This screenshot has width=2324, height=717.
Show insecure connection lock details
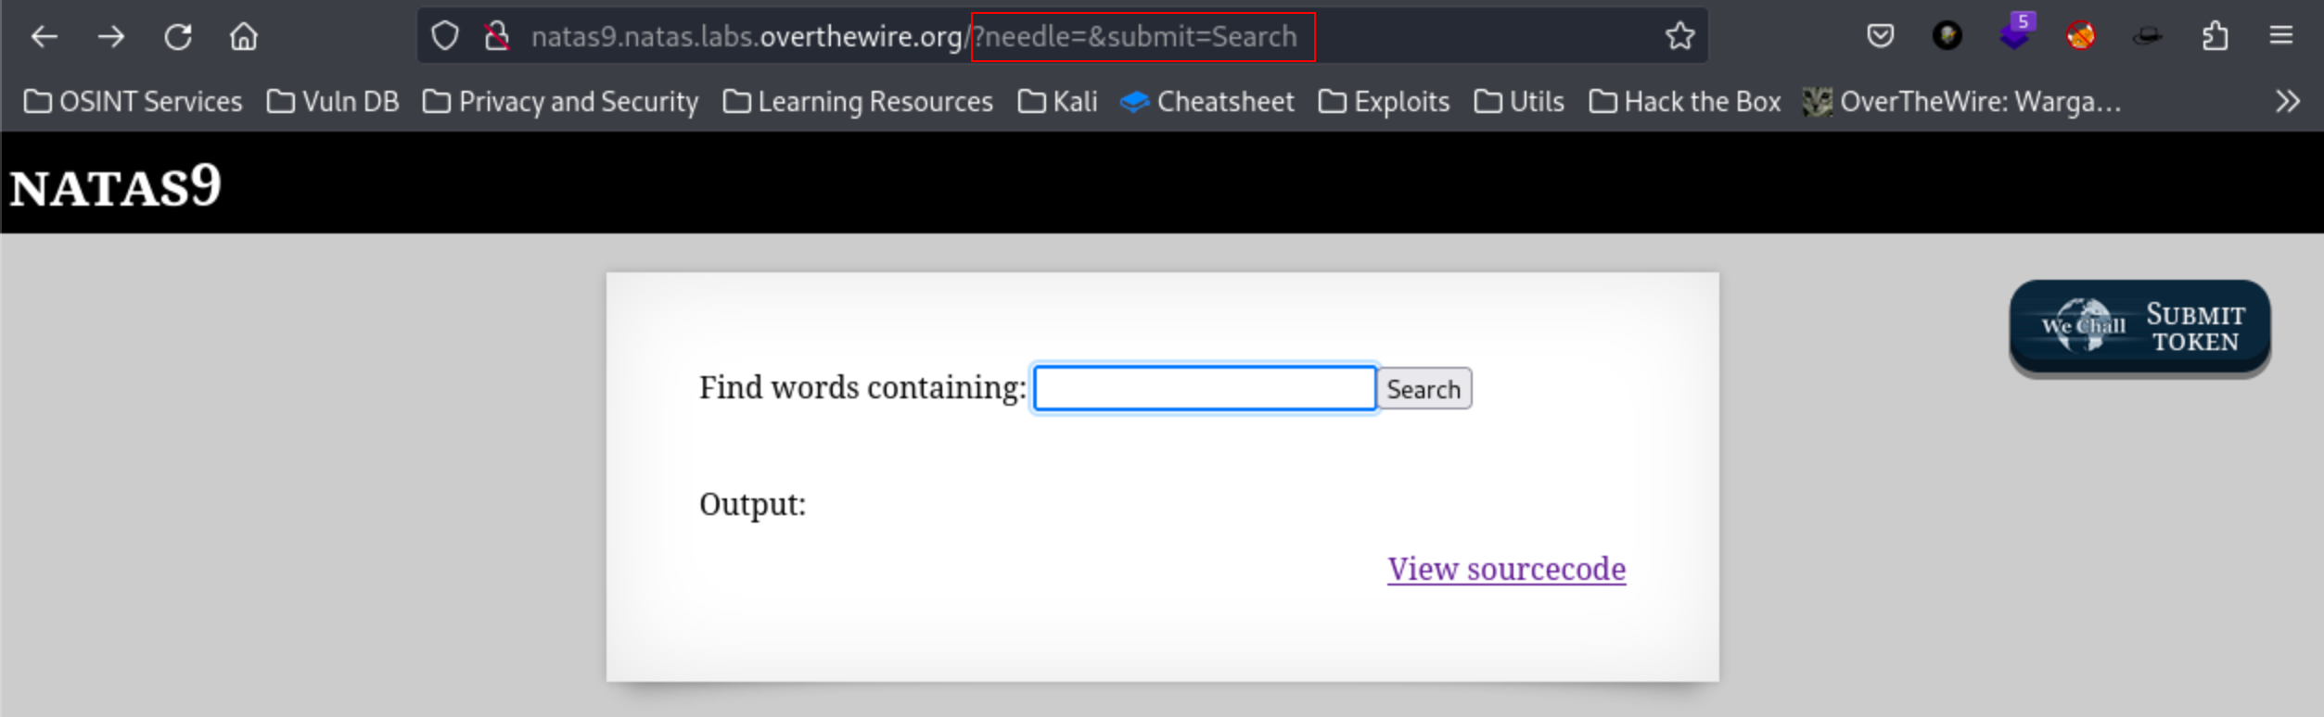tap(497, 37)
